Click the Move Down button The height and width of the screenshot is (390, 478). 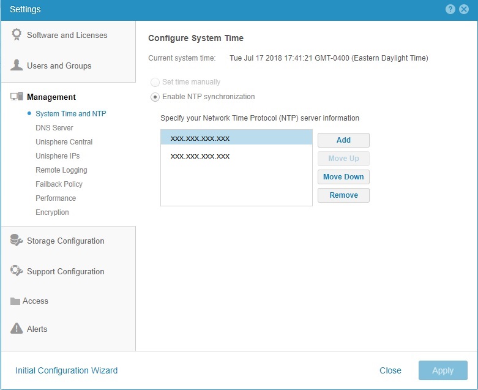click(343, 177)
